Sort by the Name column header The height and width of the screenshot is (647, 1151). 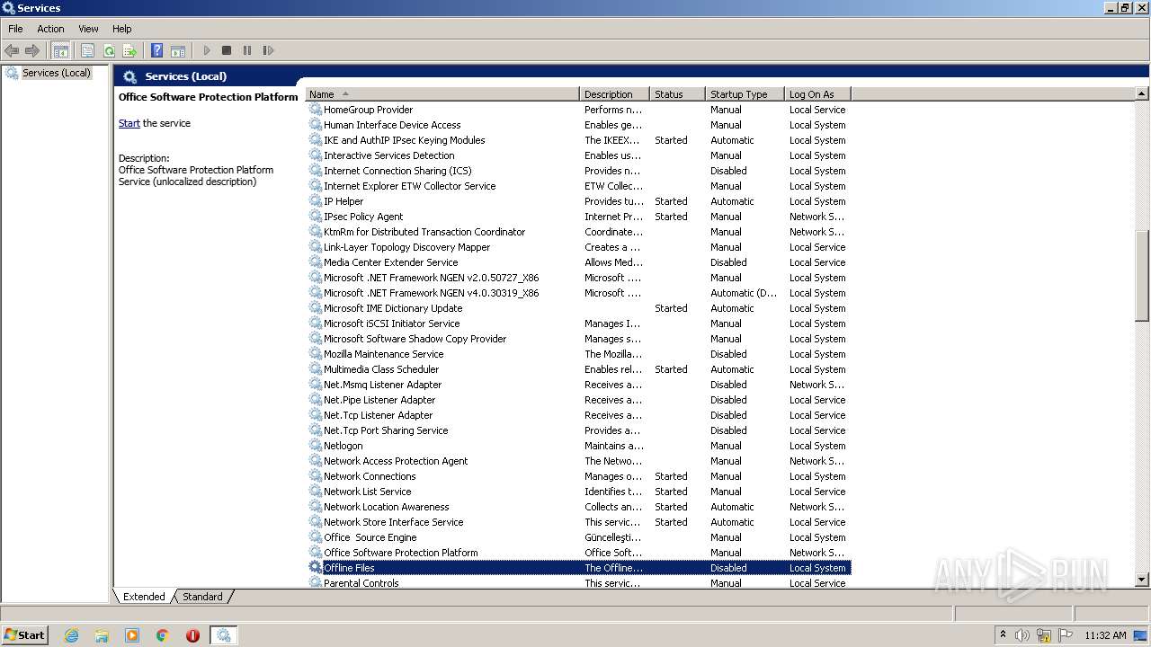click(442, 94)
